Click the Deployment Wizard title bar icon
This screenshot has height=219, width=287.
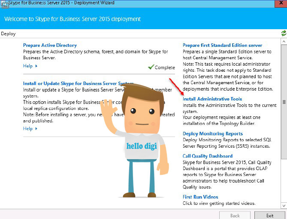tap(4, 5)
